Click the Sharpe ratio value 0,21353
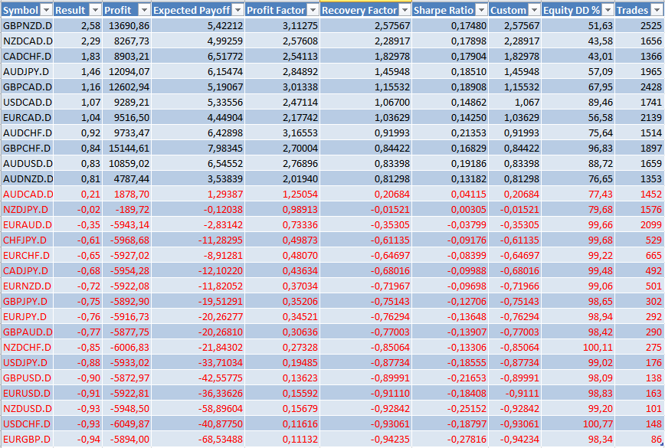Viewport: 665px width, 448px height. coord(469,132)
